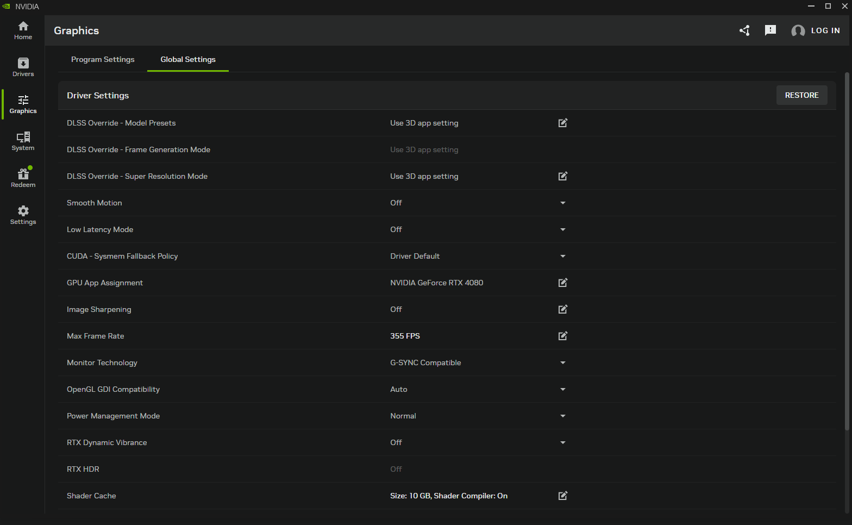The height and width of the screenshot is (525, 852).
Task: Click the RESTORE button
Action: (801, 95)
